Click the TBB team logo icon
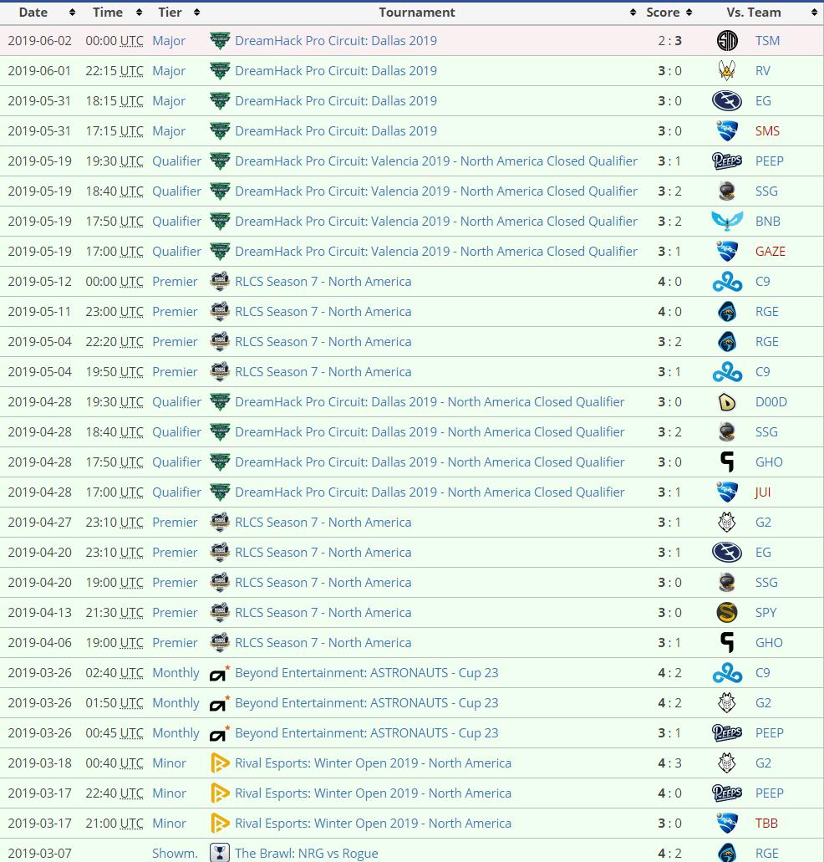 (727, 823)
